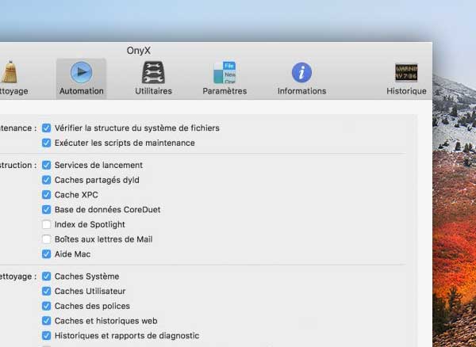Screen dimensions: 476x347
Task: Open the Nettoyage broom toolbar icon
Action: click(9, 72)
